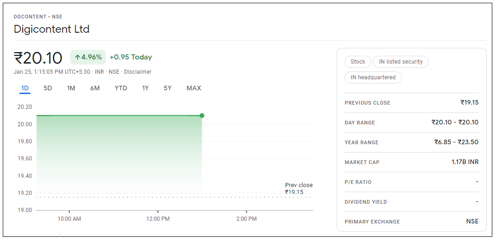This screenshot has width=496, height=241.
Task: Click the green chart endpoint marker
Action: [202, 115]
